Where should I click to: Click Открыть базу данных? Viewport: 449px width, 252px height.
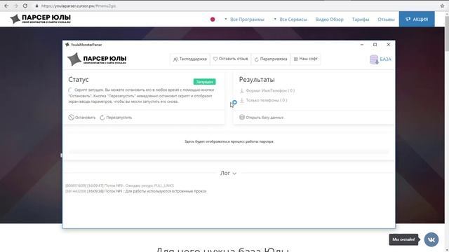[261, 118]
